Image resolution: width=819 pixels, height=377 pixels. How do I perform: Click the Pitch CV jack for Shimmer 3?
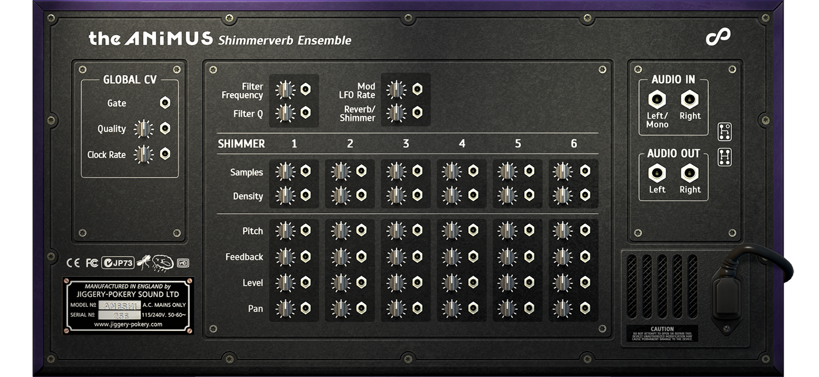tap(417, 230)
